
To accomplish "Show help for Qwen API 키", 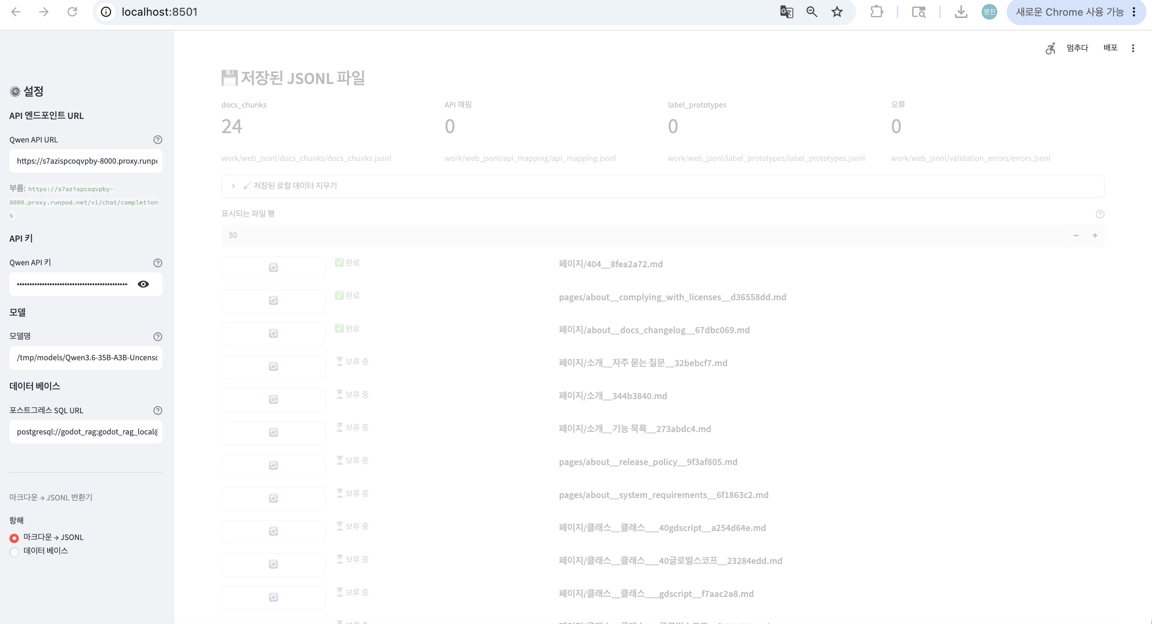I will click(157, 263).
